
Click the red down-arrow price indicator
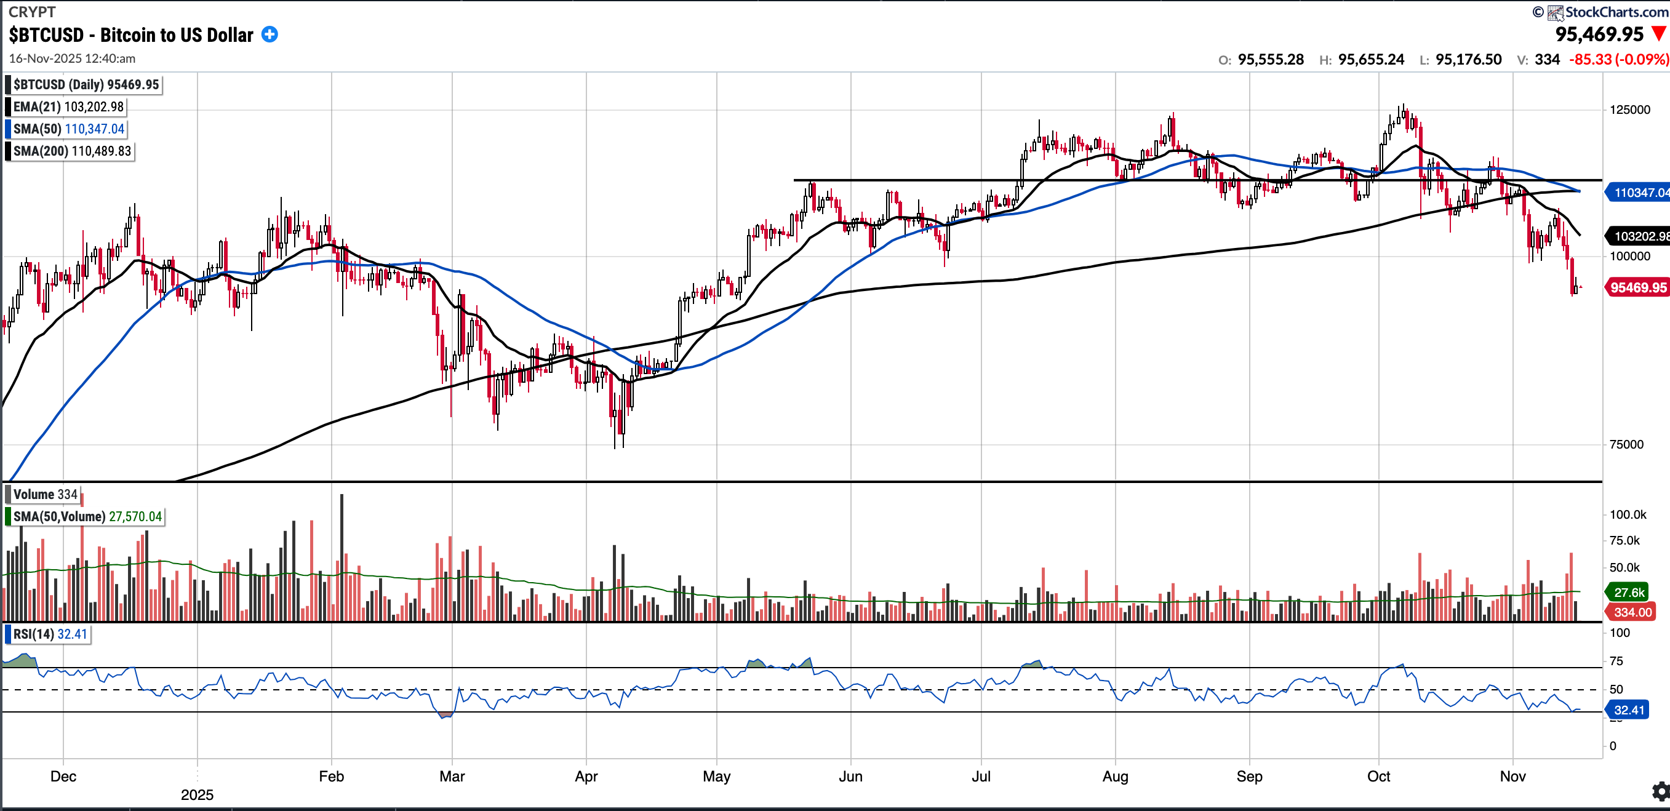tap(1659, 34)
